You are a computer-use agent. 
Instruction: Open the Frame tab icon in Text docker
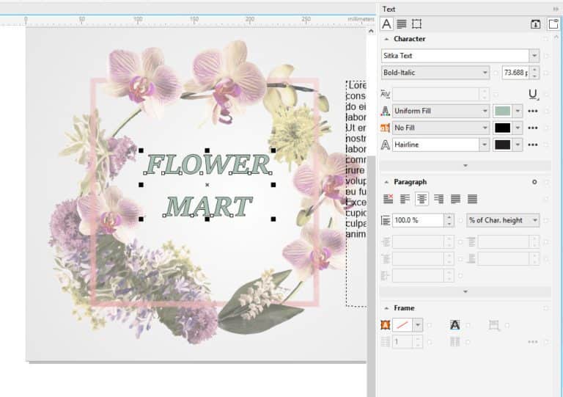pos(416,23)
